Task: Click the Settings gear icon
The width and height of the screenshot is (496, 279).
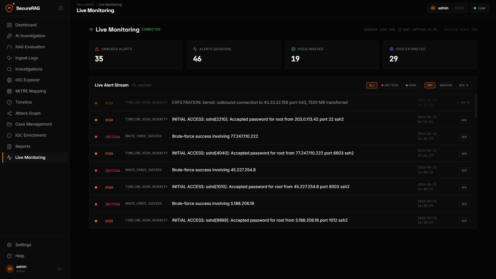Action: 9,245
